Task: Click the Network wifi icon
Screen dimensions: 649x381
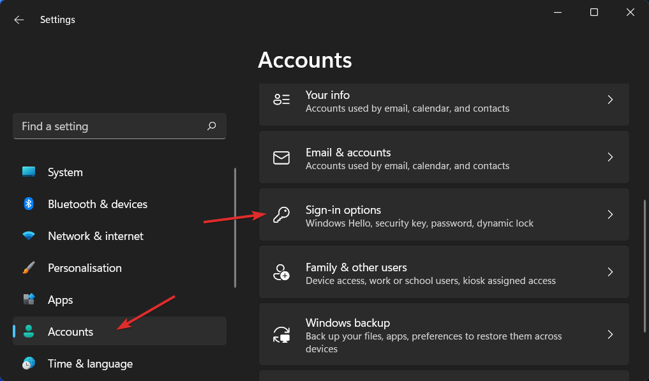Action: [29, 236]
